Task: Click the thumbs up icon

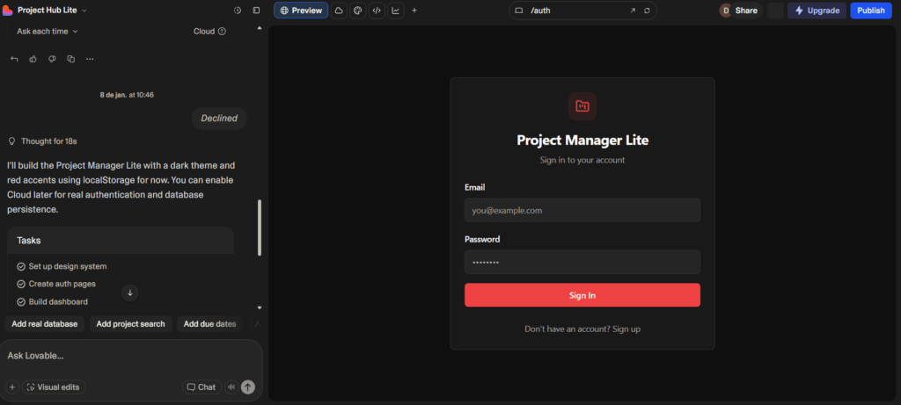Action: coord(33,59)
